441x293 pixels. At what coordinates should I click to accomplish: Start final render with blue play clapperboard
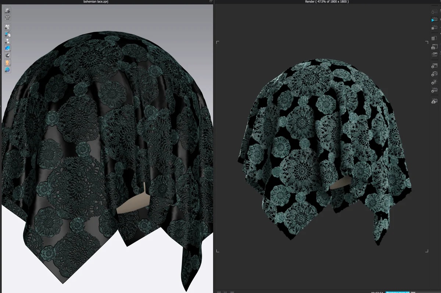click(x=434, y=19)
